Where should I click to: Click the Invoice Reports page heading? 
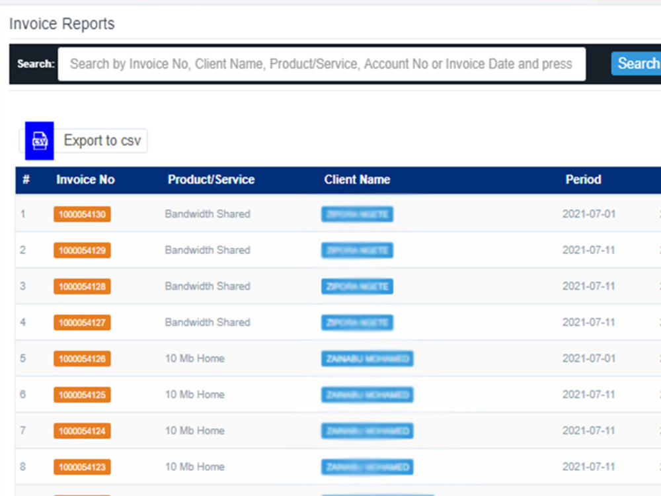pos(62,24)
